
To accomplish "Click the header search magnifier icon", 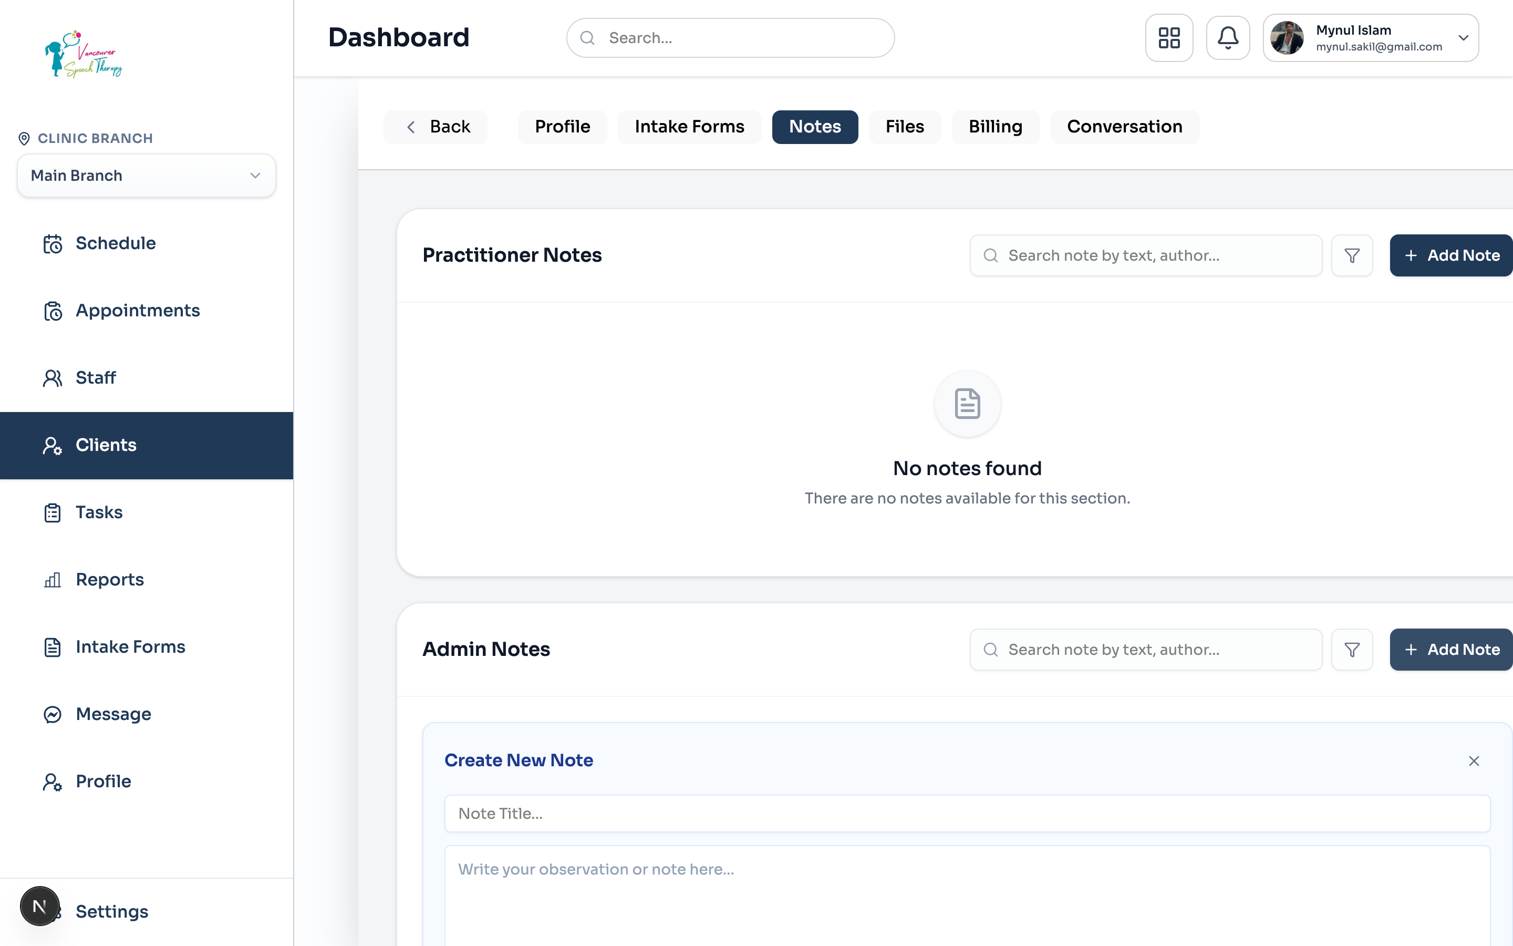I will 587,38.
